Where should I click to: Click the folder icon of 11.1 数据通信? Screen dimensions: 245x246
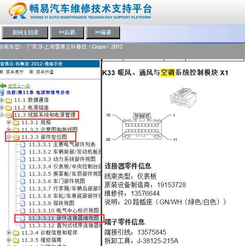point(9,100)
